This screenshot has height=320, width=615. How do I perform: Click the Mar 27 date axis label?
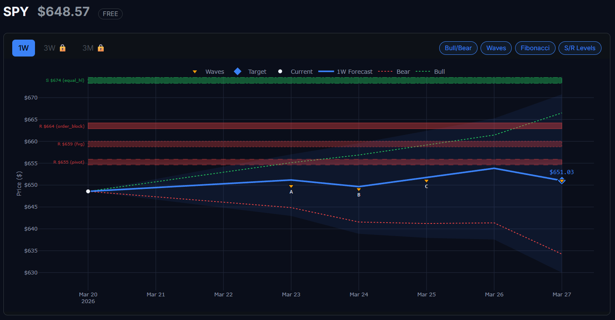click(561, 295)
